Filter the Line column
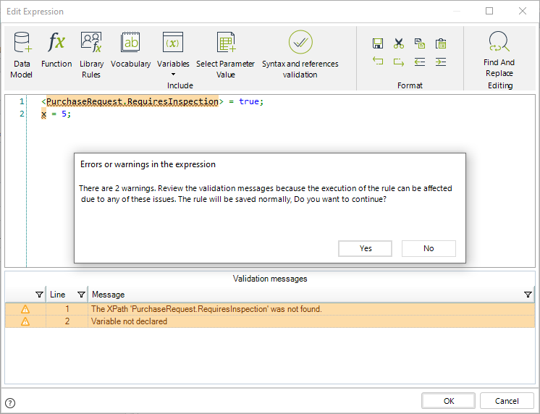The image size is (540, 414). point(81,295)
